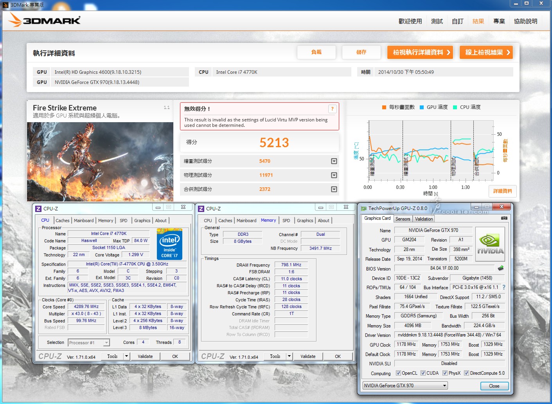
Task: Click the 線上檢視結果 orange button
Action: tap(486, 52)
